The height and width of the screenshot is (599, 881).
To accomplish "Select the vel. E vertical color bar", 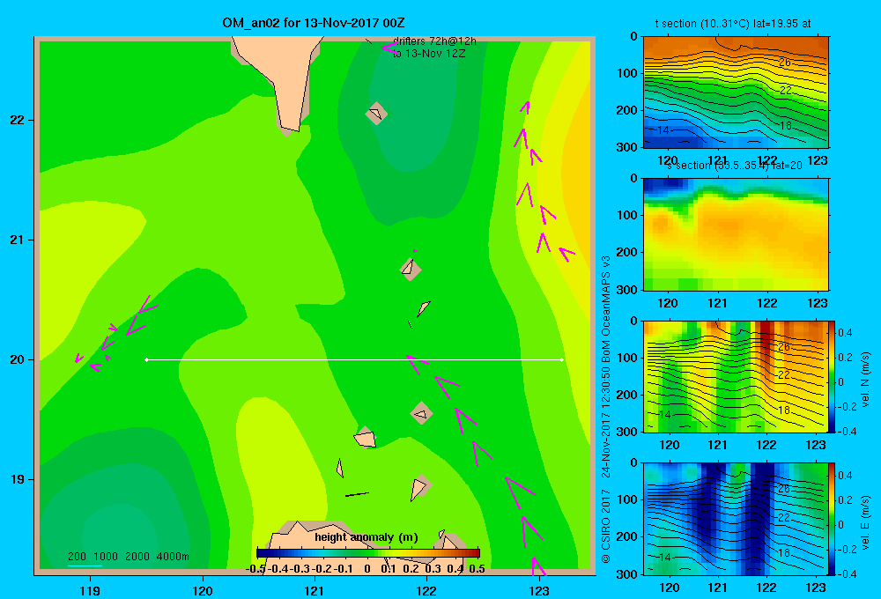I will pyautogui.click(x=833, y=519).
